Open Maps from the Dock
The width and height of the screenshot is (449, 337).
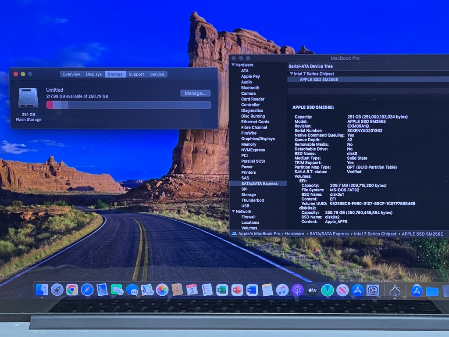coord(147,290)
